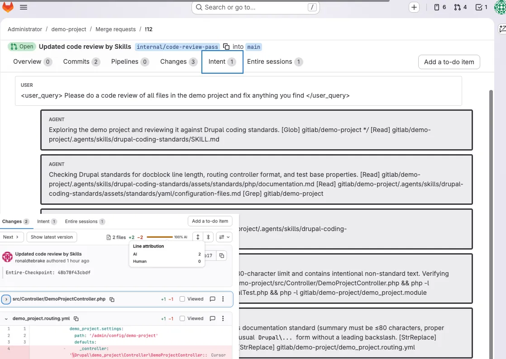Open the to-do list icon showing 1
Image resolution: width=506 pixels, height=359 pixels.
click(479, 7)
